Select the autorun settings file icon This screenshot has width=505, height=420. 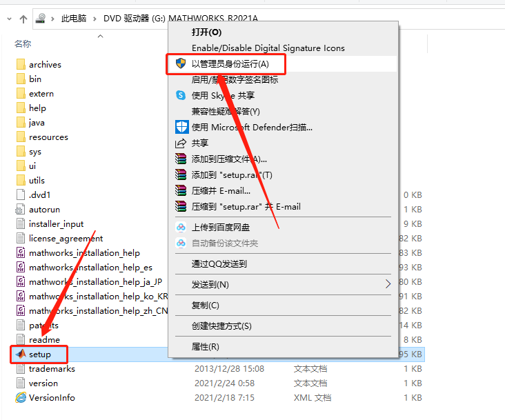click(20, 209)
